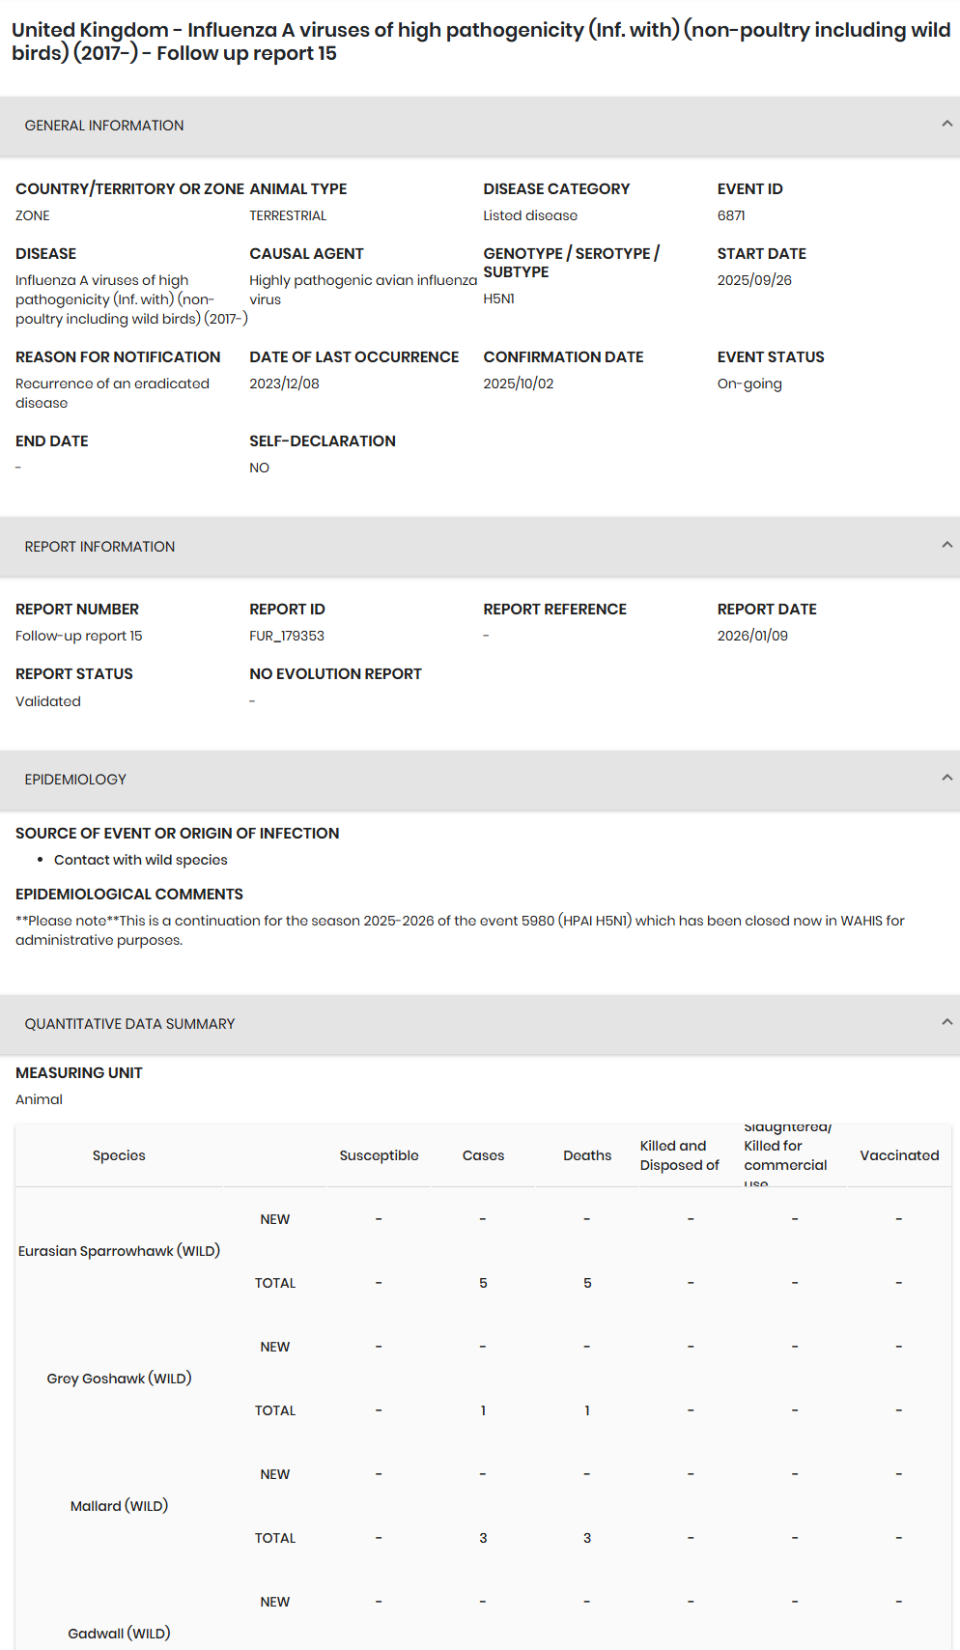The image size is (960, 1650).
Task: Click the page title about Follow up report 15
Action: coord(480,42)
